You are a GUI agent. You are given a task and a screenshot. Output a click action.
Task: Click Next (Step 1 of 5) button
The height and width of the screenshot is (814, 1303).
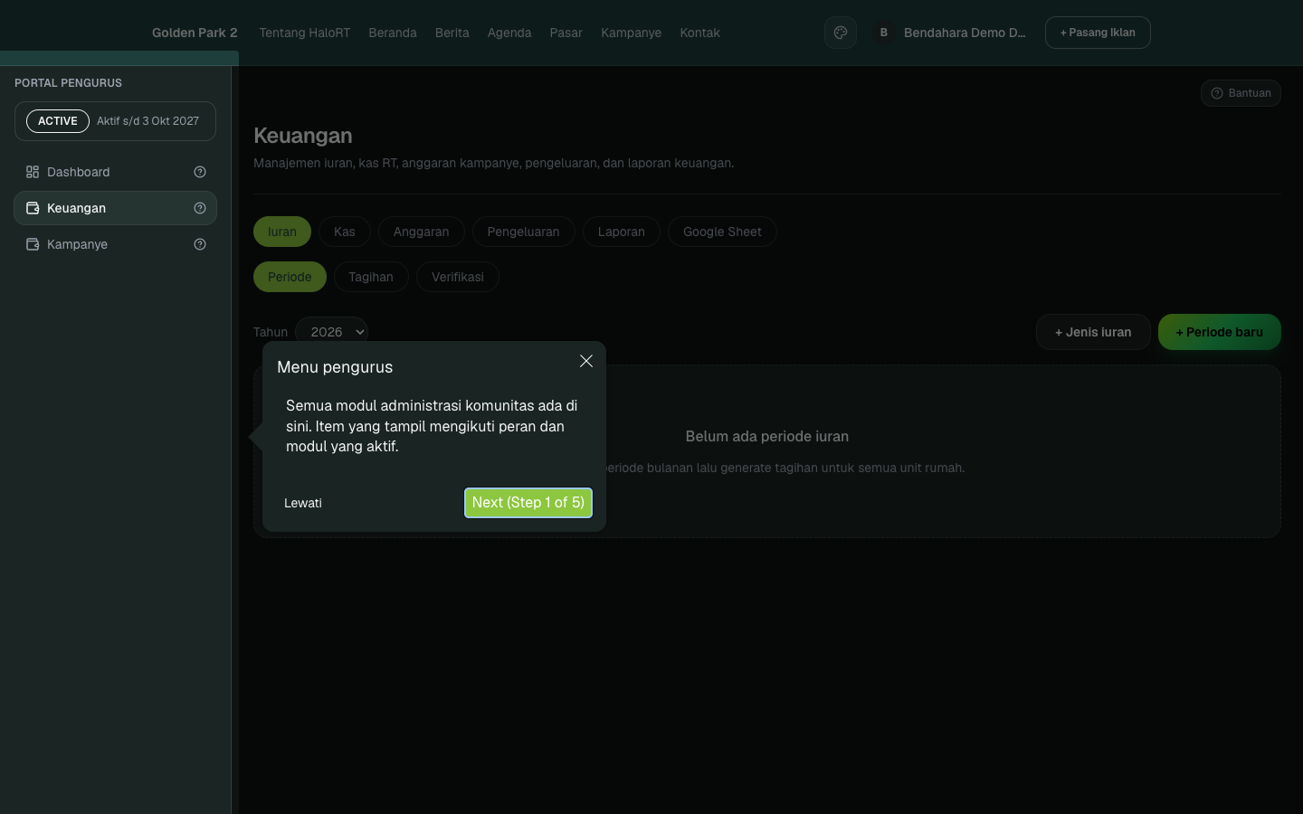528,503
